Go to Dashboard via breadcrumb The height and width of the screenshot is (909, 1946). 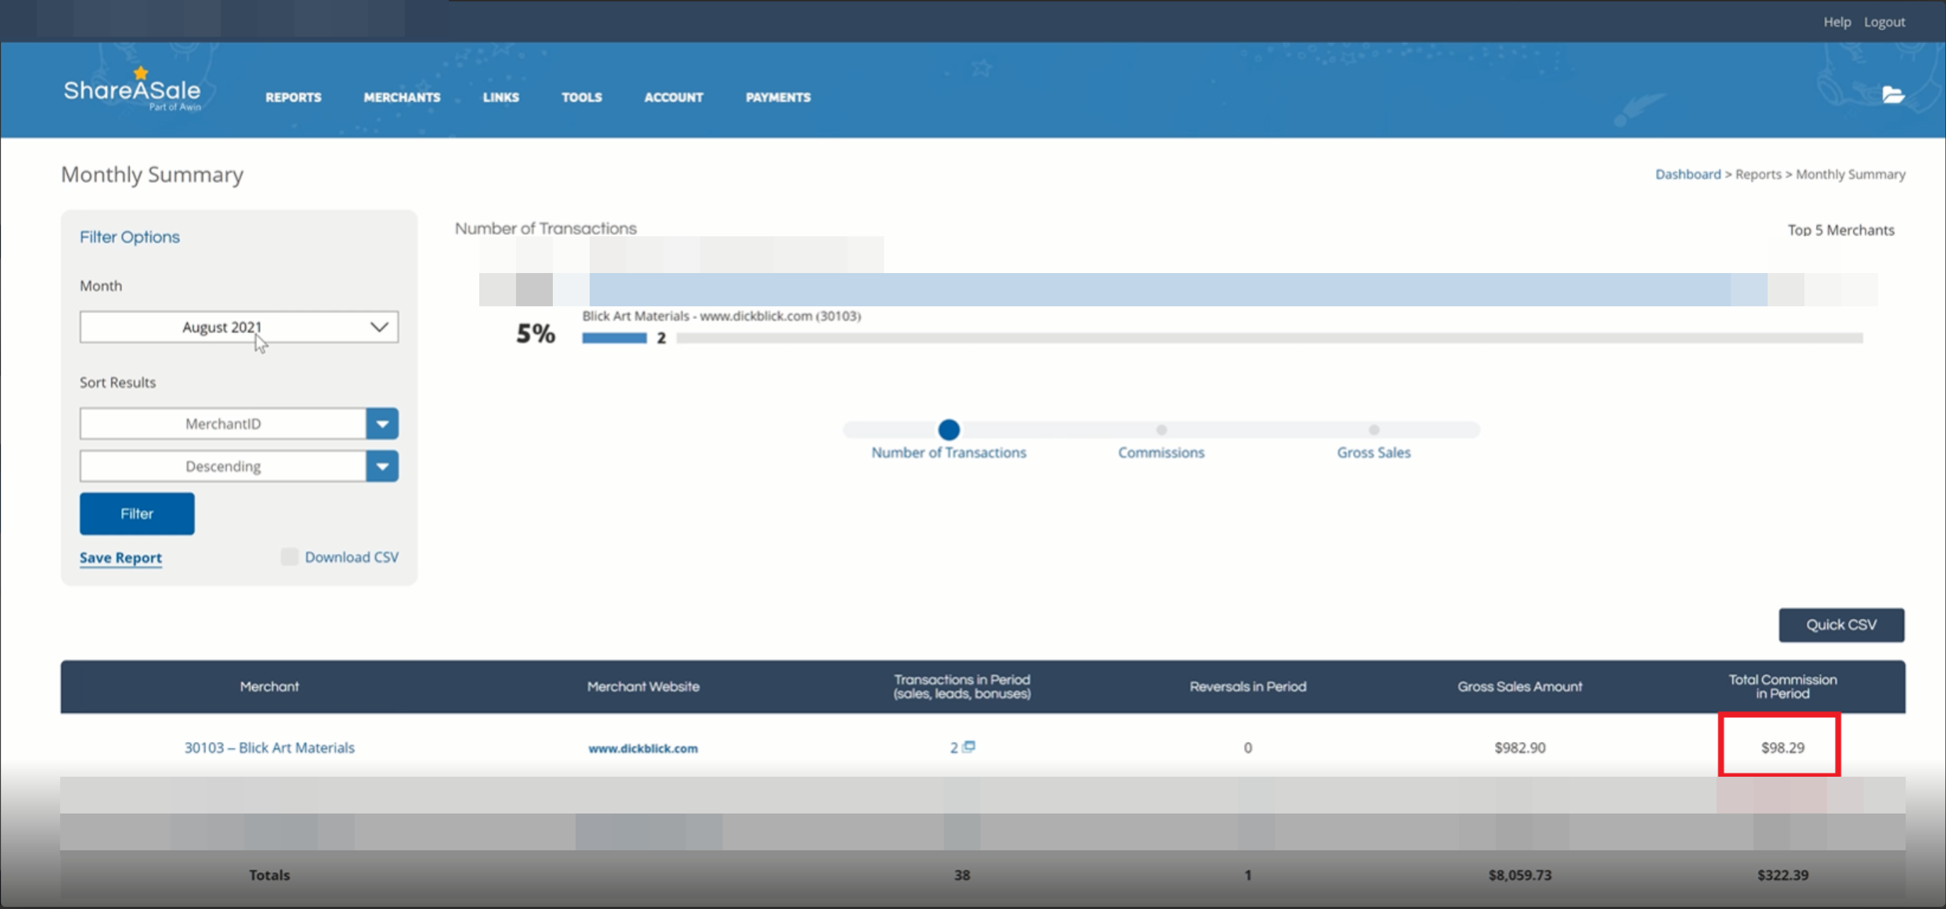coord(1688,175)
